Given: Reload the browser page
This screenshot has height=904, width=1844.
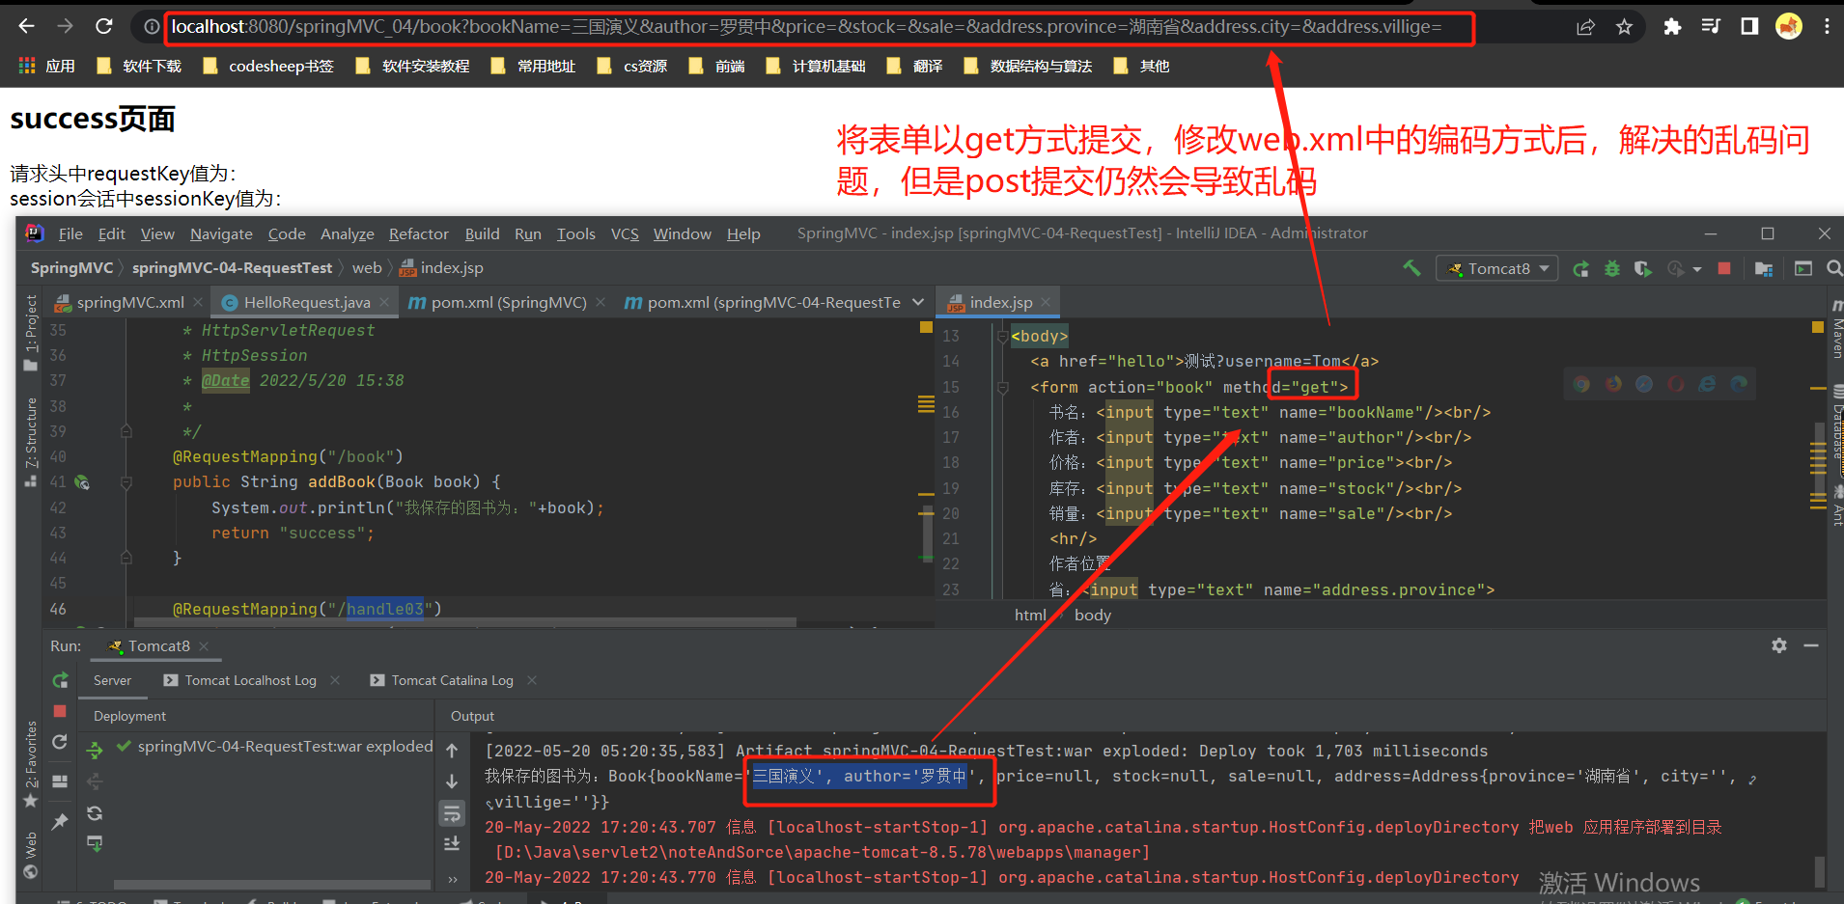Looking at the screenshot, I should (x=103, y=26).
